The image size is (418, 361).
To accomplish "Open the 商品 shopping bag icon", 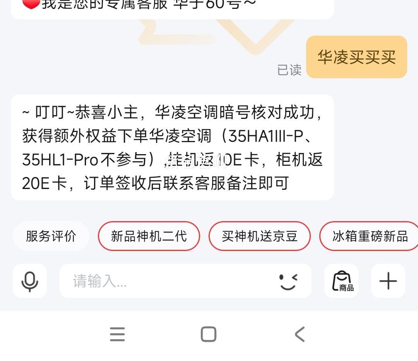I will pos(341,281).
